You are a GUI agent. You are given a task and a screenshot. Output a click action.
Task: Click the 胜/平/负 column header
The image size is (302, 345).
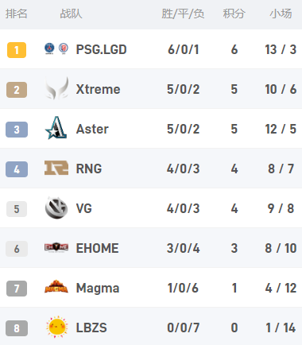pos(183,14)
